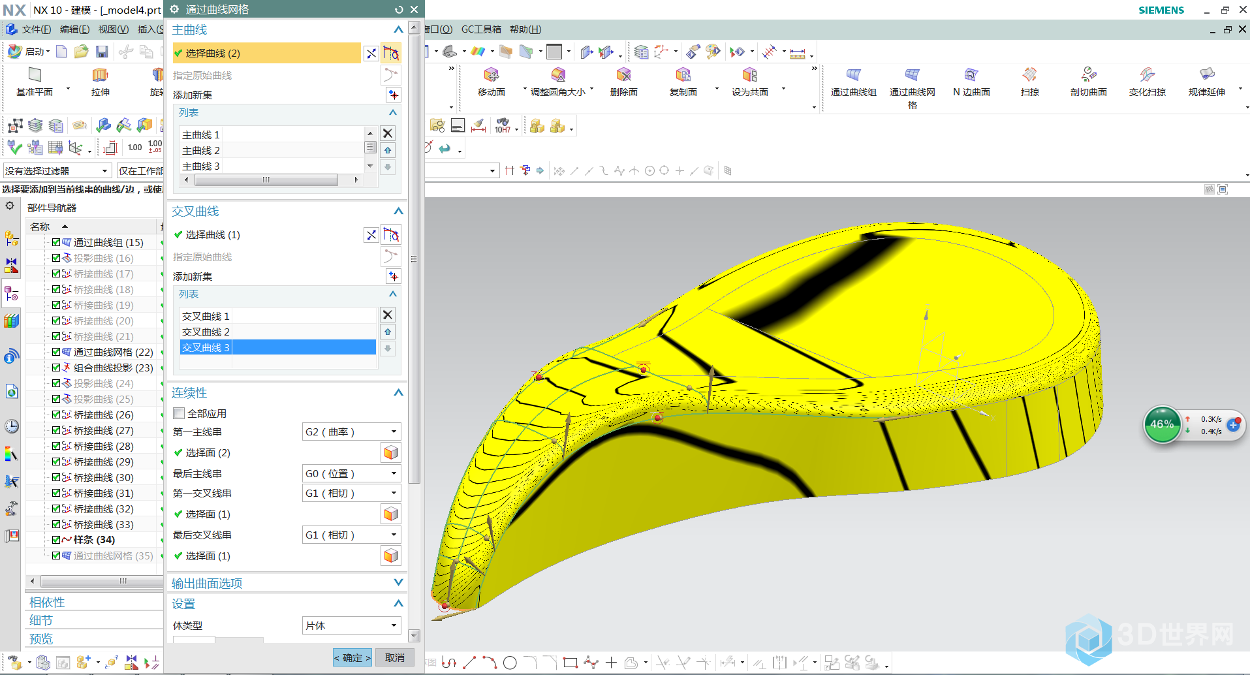Open 第一主线串 continuity dropdown
This screenshot has width=1250, height=675.
[x=351, y=432]
